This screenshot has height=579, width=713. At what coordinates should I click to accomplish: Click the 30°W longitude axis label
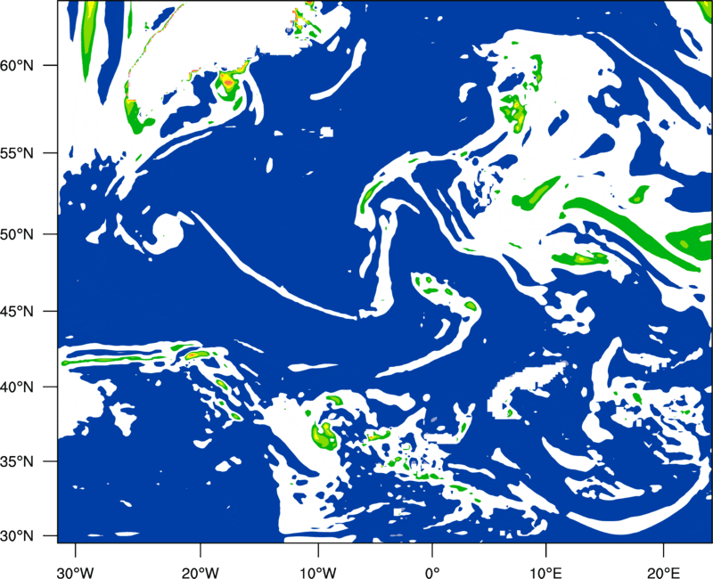point(75,572)
